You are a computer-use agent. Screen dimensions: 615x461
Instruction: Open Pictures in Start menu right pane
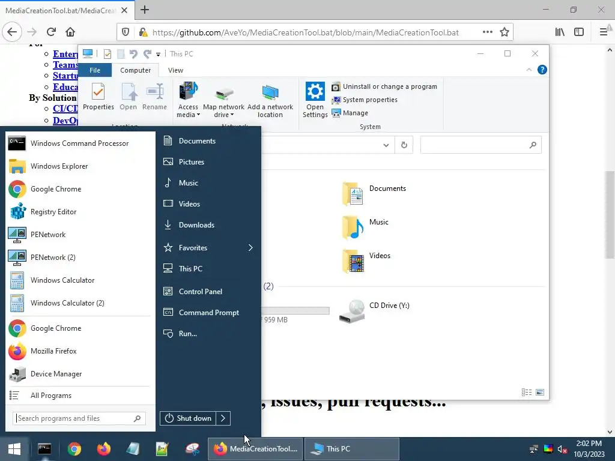[x=208, y=162]
